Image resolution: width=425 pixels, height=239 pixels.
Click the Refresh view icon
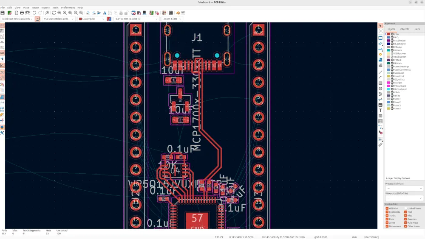coord(54,13)
